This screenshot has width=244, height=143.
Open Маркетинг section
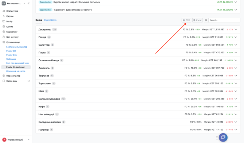point(12,32)
